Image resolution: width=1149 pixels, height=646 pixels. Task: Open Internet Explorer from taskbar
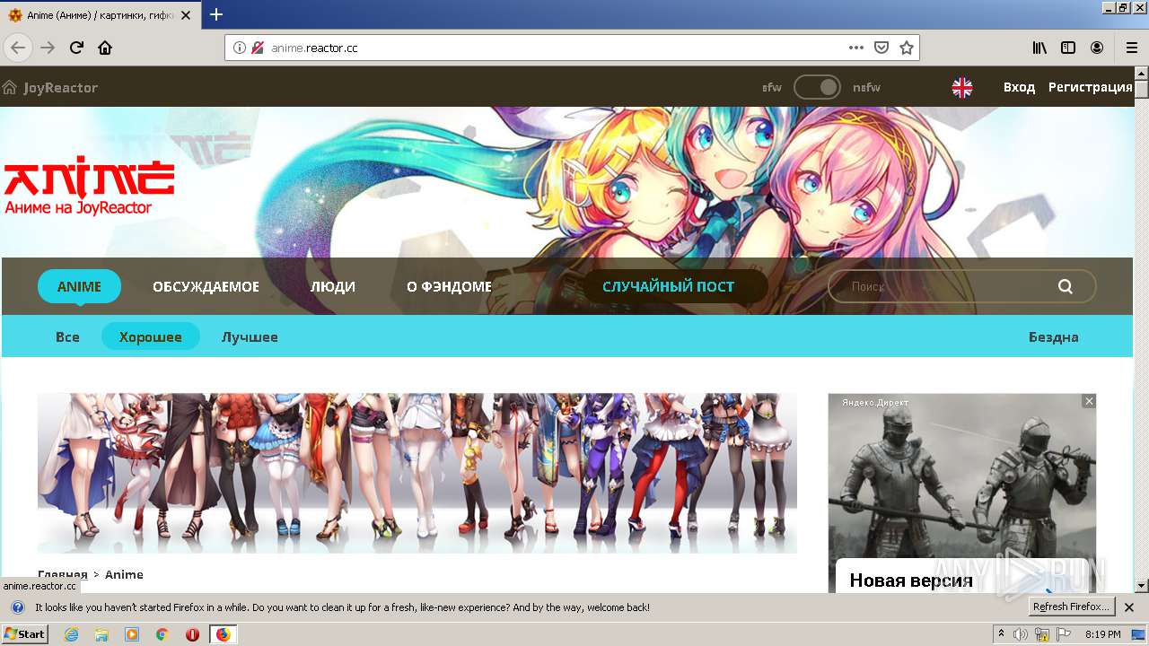(72, 634)
